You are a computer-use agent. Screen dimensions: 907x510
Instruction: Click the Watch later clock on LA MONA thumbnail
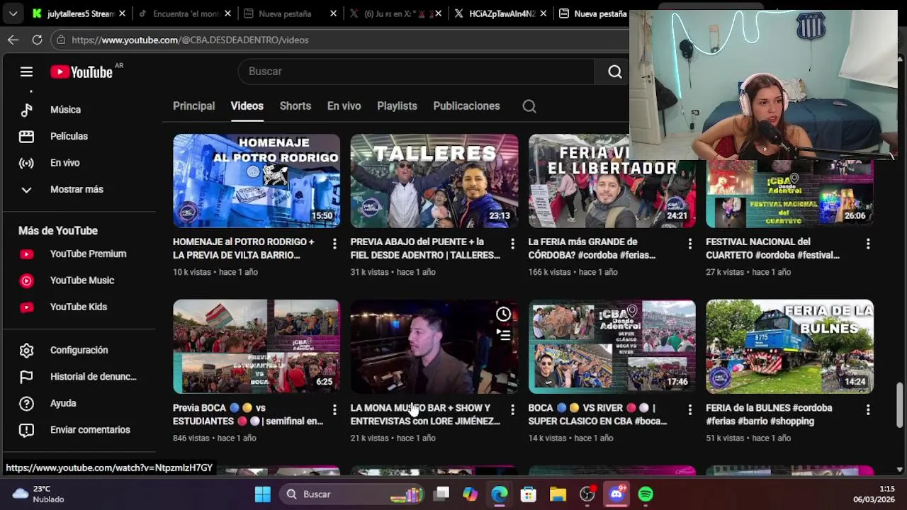[503, 314]
